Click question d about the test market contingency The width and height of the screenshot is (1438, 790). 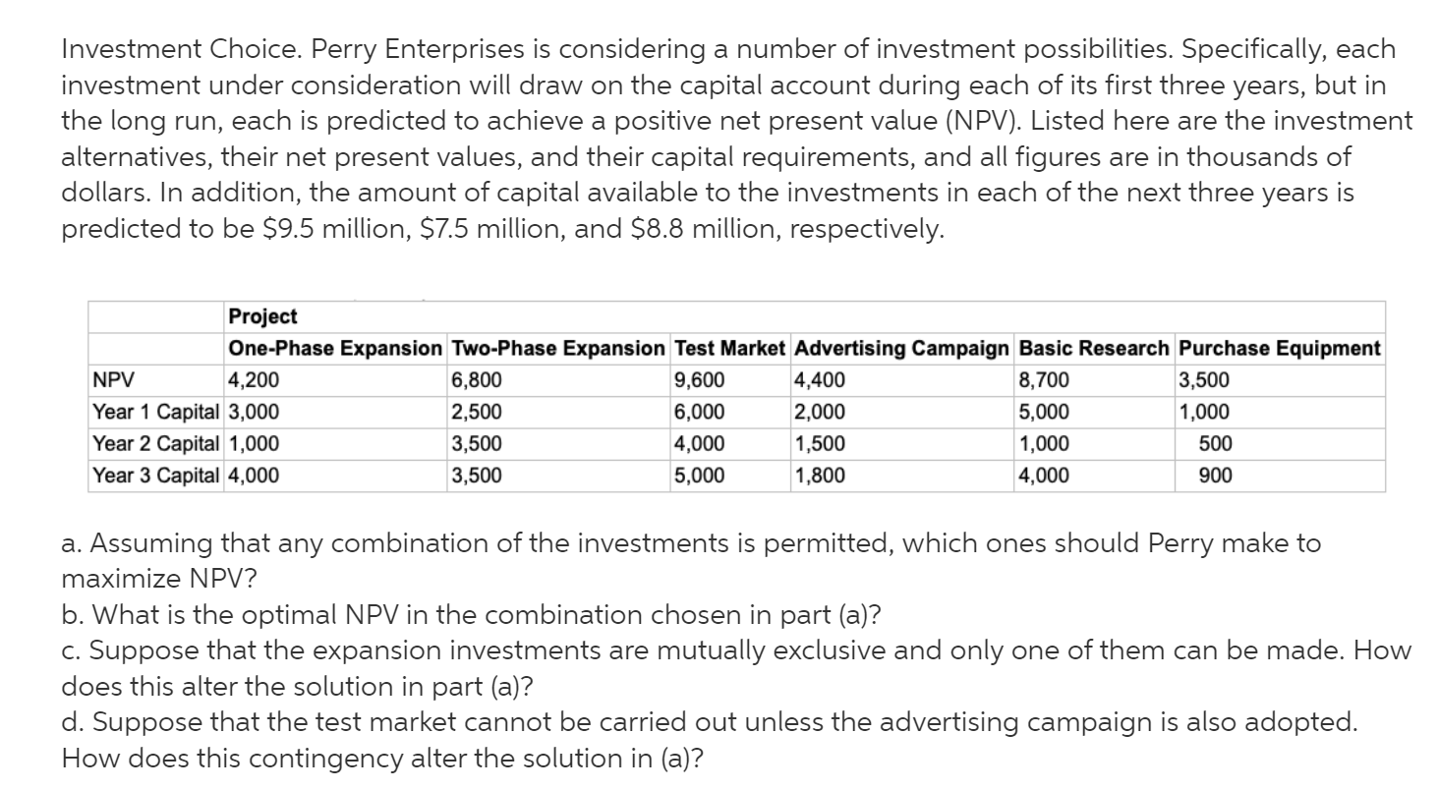[709, 722]
